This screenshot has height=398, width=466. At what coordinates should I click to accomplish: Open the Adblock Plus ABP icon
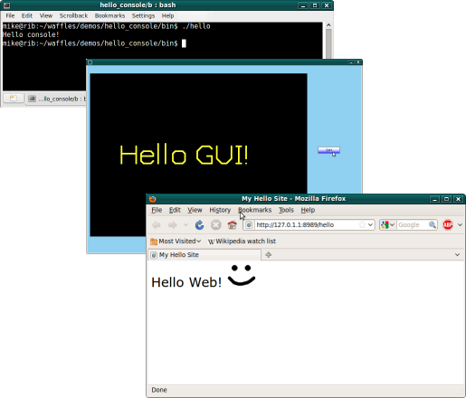(x=448, y=224)
